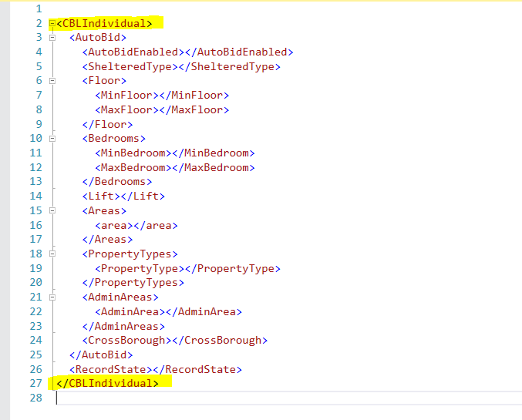Click the lowercase area opening tag

tap(114, 225)
